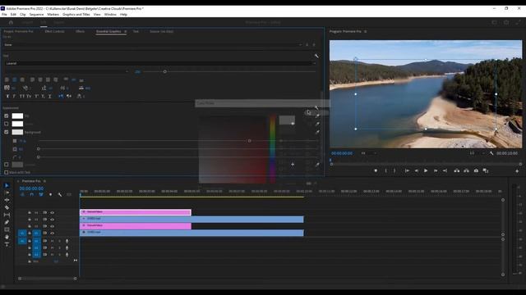This screenshot has height=295, width=526.
Task: Enable the Shadow checkbox
Action: 7,165
